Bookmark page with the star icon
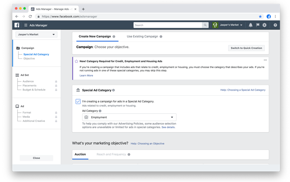Screen dimensions: 290x182 (260, 16)
